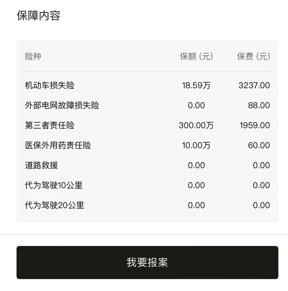The image size is (288, 291).
Task: Tap the 代为驾驶20公里 row label
Action: pyautogui.click(x=54, y=205)
